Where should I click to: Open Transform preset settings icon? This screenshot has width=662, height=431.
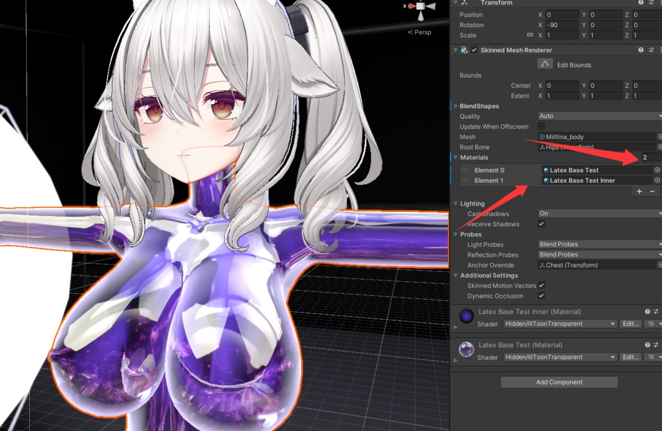pos(651,3)
